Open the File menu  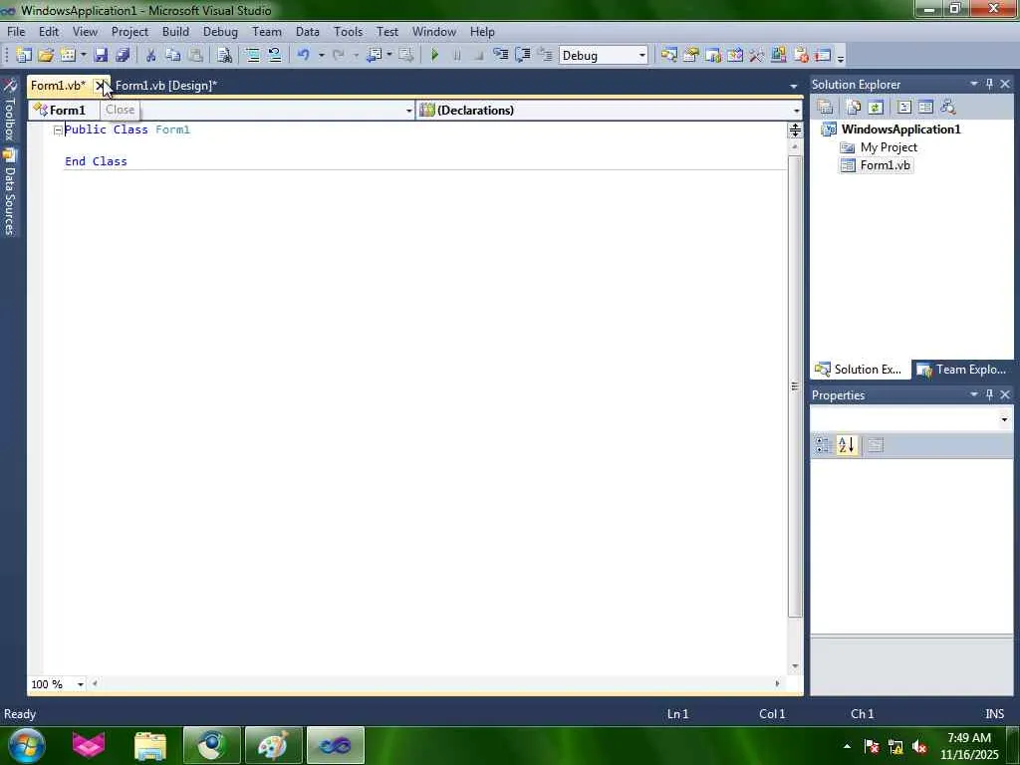pyautogui.click(x=16, y=31)
